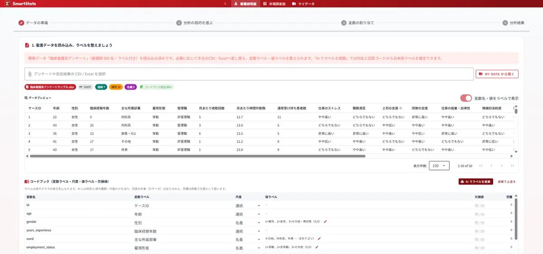Click the pencil icon of the データの準備 step
Viewport: 543px width, 254px height.
click(x=21, y=23)
